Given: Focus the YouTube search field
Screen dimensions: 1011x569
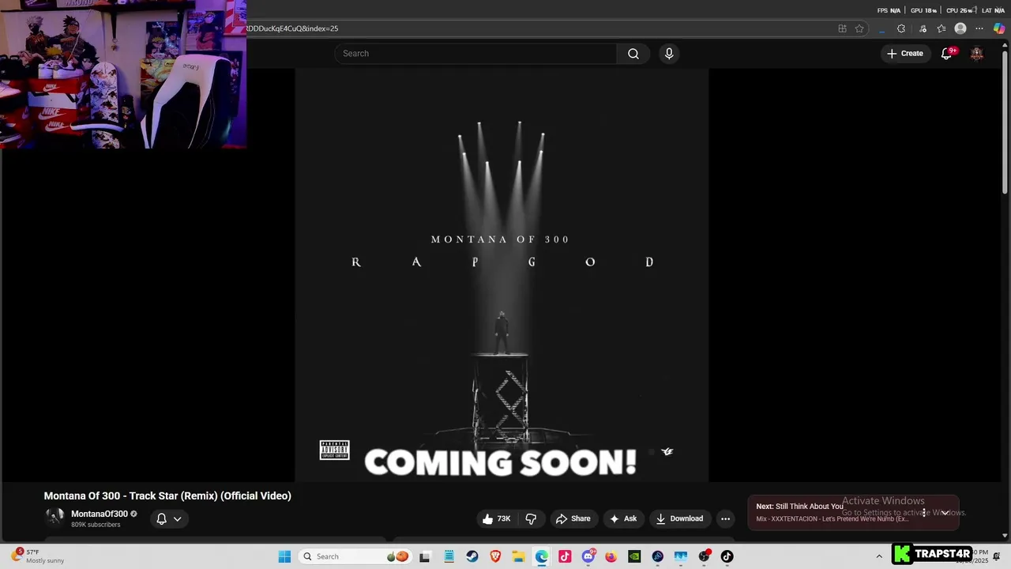Looking at the screenshot, I should [x=475, y=54].
